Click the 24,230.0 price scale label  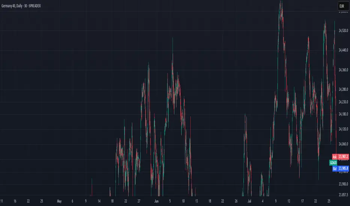pyautogui.click(x=343, y=102)
